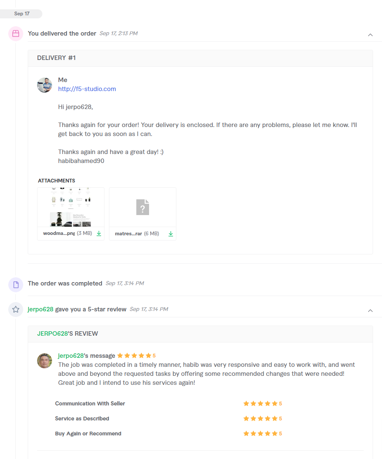Open jerpo628 profile from review event

pyautogui.click(x=40, y=309)
